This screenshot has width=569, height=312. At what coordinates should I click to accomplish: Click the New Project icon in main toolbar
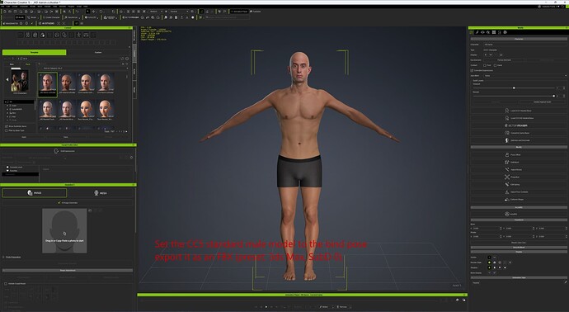point(5,12)
